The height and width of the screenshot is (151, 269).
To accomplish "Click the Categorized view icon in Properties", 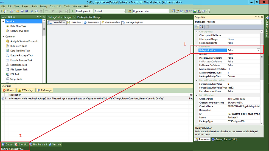I will pyautogui.click(x=197, y=27).
